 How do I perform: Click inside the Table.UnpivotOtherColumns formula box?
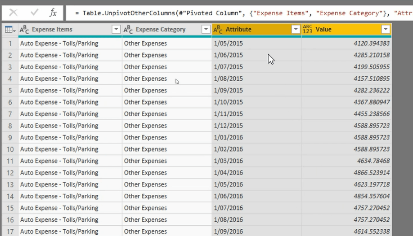pos(238,13)
